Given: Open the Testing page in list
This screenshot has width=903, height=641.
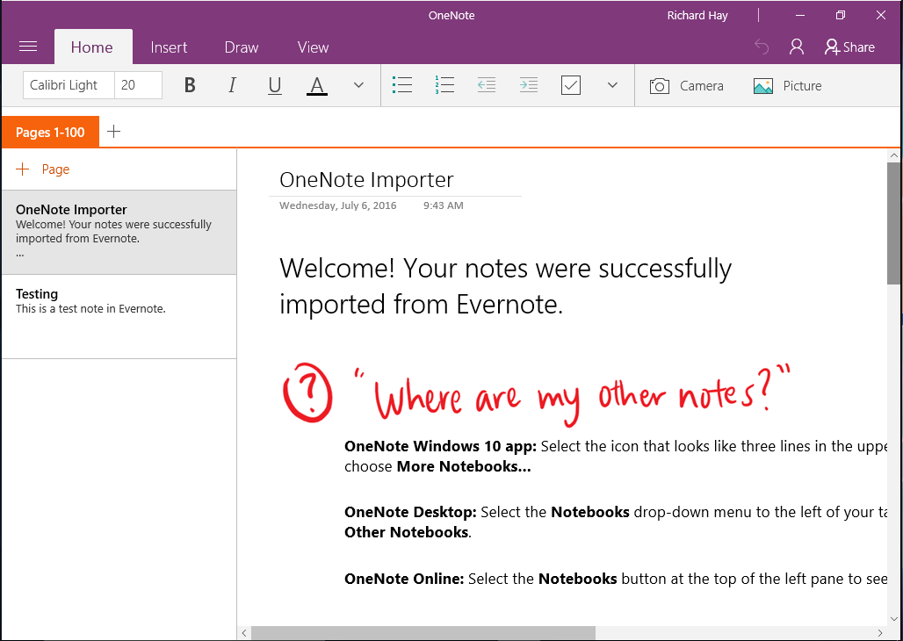Looking at the screenshot, I should pos(119,301).
